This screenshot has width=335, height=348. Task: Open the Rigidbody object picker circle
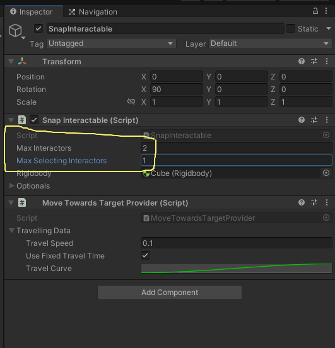point(326,173)
